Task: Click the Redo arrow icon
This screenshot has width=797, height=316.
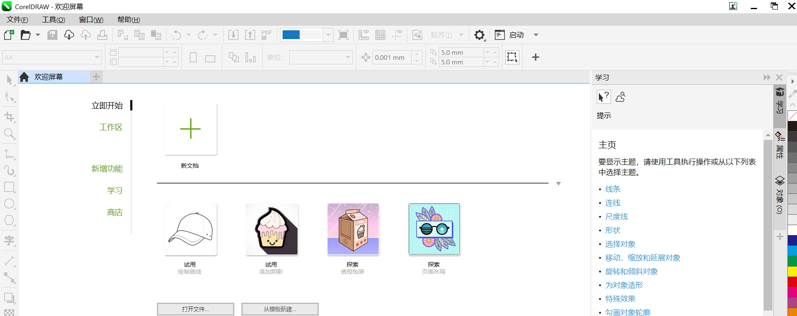Action: click(203, 35)
